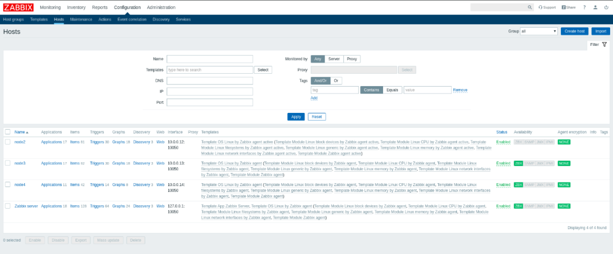Screen dimensions: 613x254
Task: Open Triggers for Zabbix server
Action: point(97,206)
